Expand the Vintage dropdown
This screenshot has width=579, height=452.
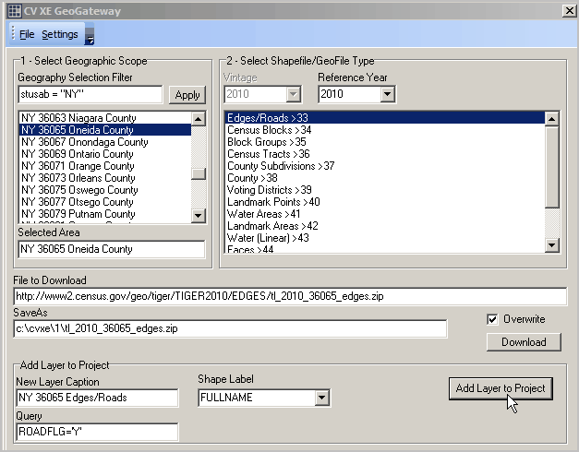tap(293, 94)
